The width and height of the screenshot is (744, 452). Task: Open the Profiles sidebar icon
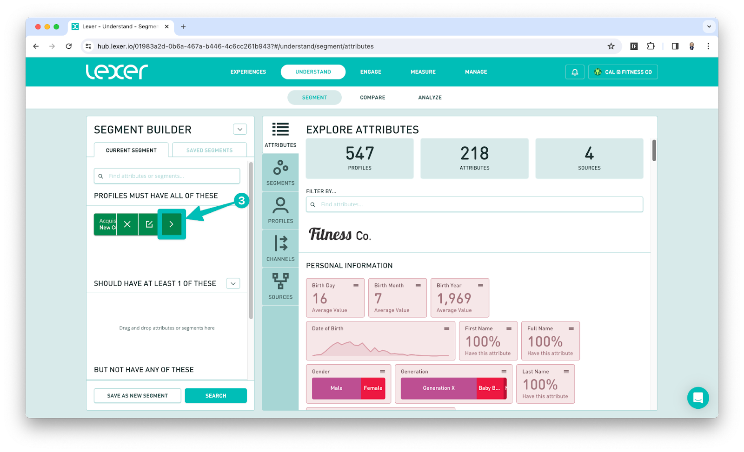tap(280, 210)
